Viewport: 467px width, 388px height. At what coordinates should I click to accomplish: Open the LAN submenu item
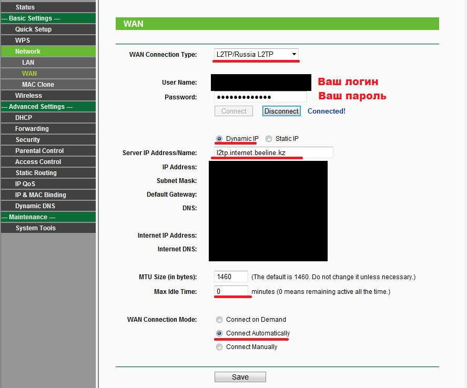click(x=28, y=63)
